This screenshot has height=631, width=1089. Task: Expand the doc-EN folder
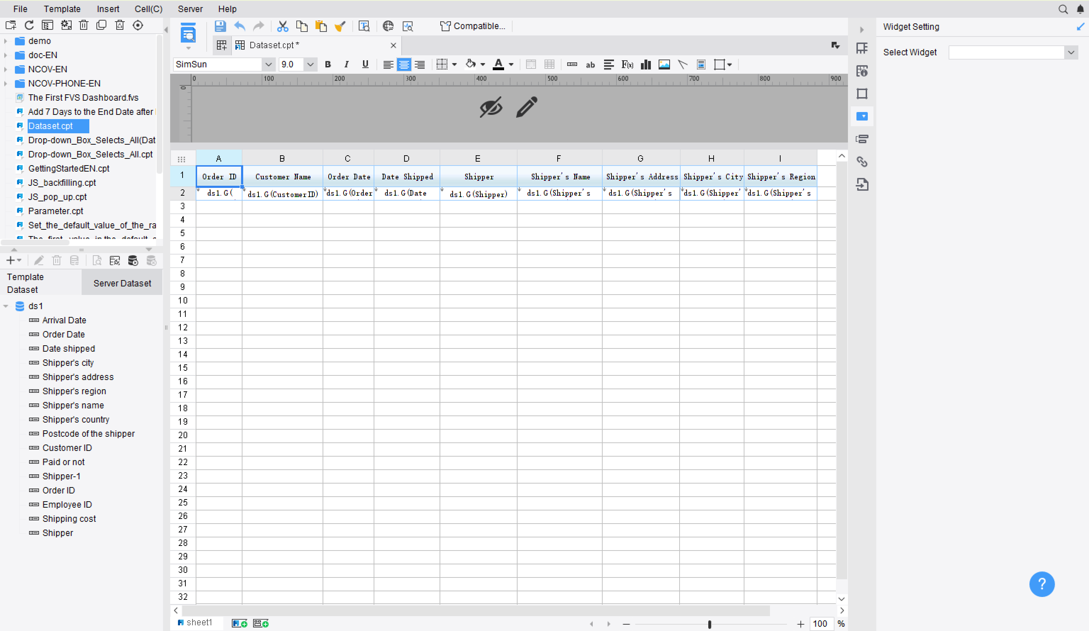(x=6, y=55)
